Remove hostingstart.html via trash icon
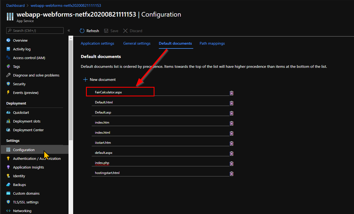This screenshot has height=214, width=354. [231, 174]
